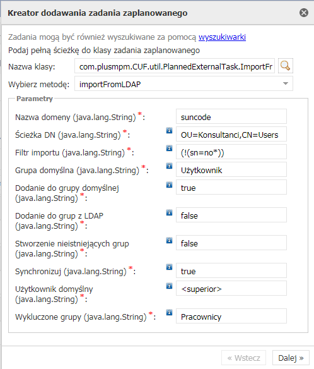Expand the Wybierz metodę dropdown arrow
The width and height of the screenshot is (314, 369).
point(286,83)
